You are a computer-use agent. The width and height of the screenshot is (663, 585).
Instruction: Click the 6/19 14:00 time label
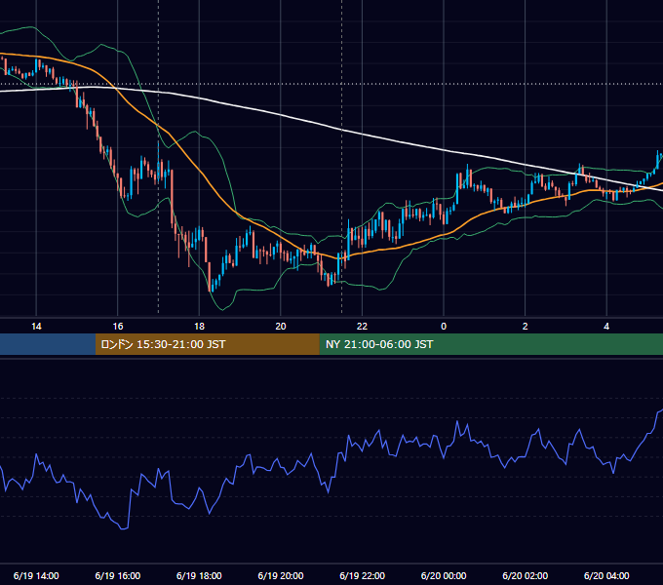click(x=36, y=575)
